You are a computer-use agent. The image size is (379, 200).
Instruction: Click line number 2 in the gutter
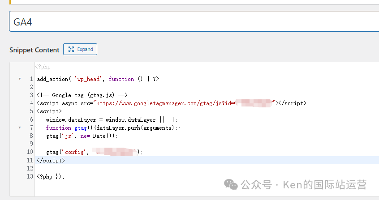[x=31, y=87]
